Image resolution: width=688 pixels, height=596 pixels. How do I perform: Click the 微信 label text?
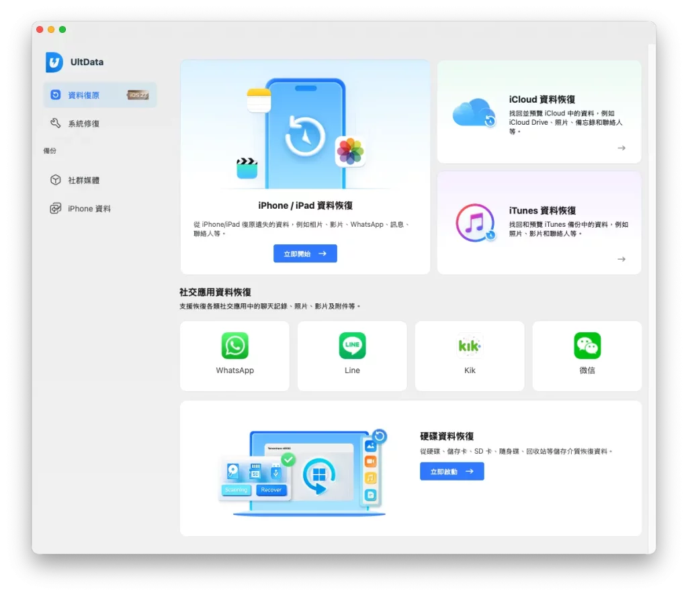587,370
